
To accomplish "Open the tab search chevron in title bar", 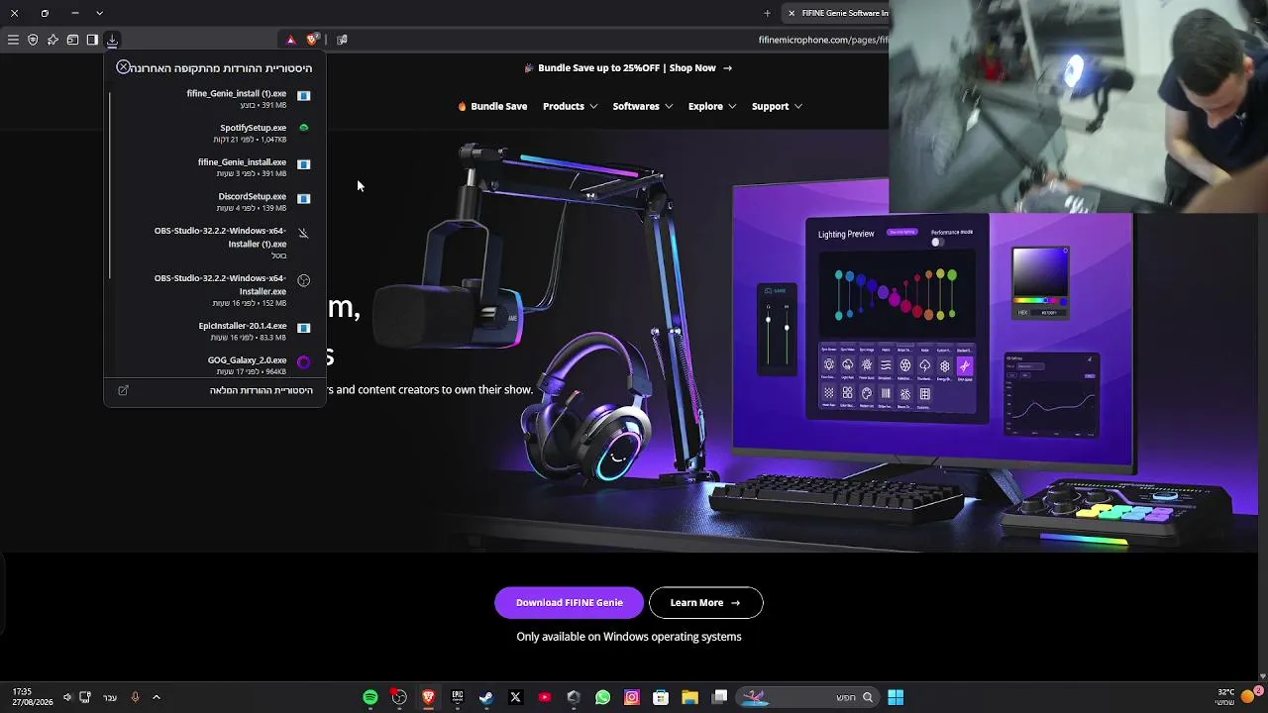I will point(99,13).
